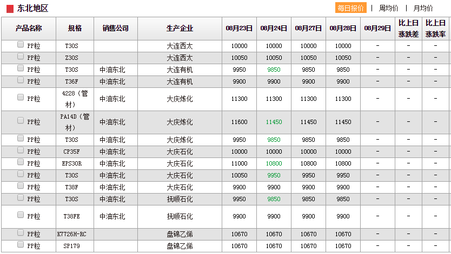This screenshot has width=451, height=254.
Task: Click the 比上日涨跌差 column header
Action: [x=408, y=29]
